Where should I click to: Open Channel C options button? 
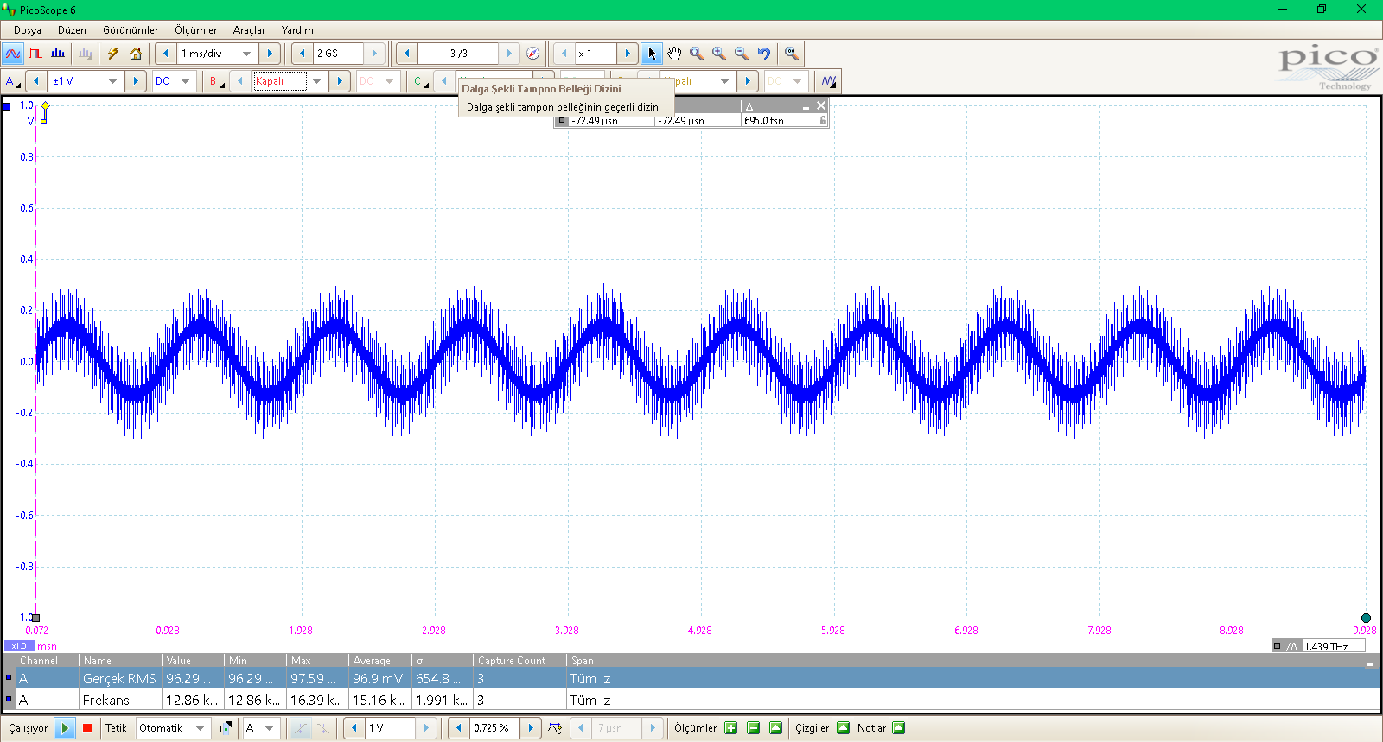[x=420, y=81]
